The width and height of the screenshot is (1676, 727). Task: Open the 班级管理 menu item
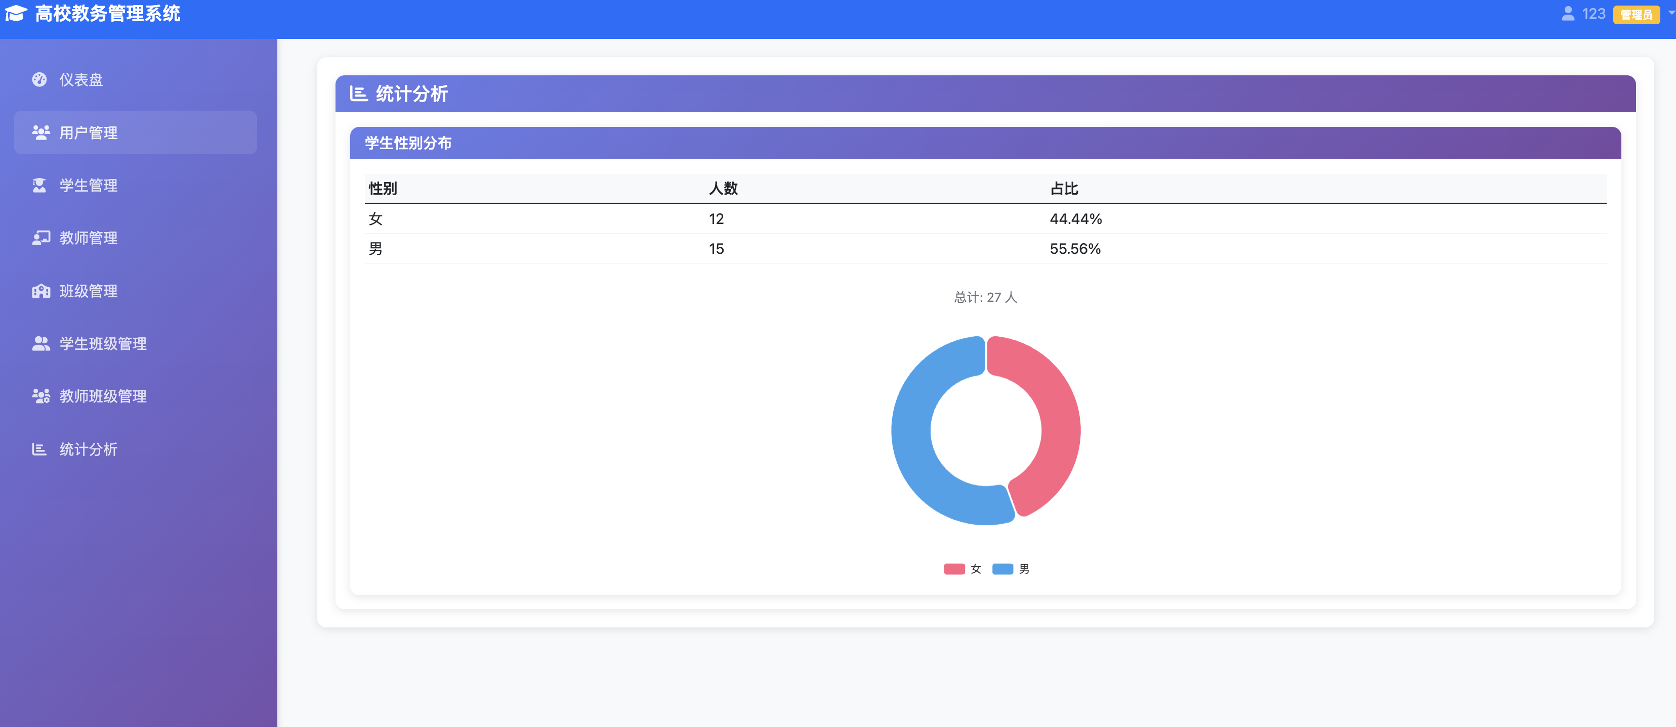pyautogui.click(x=89, y=291)
